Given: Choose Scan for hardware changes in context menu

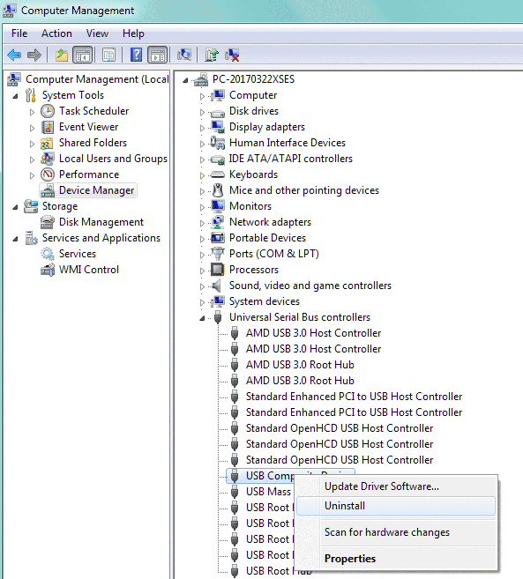Looking at the screenshot, I should (395, 532).
